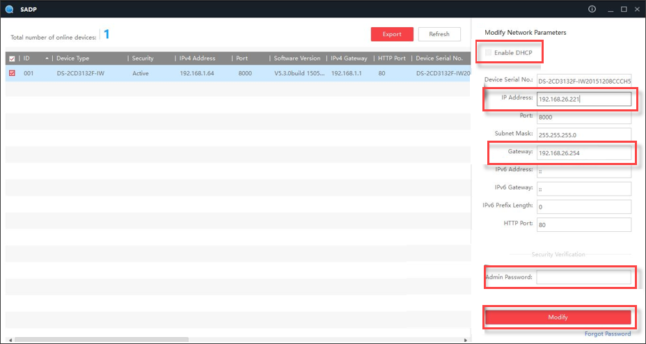Close the SADP window
This screenshot has height=344, width=646.
pos(636,10)
